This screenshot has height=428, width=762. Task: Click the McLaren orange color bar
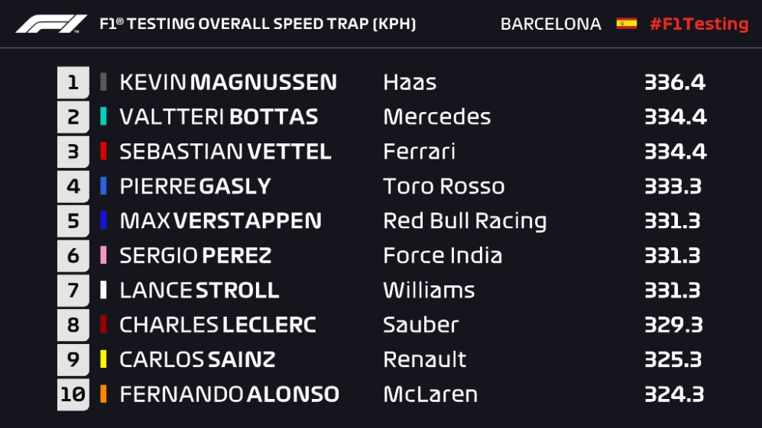tap(103, 394)
